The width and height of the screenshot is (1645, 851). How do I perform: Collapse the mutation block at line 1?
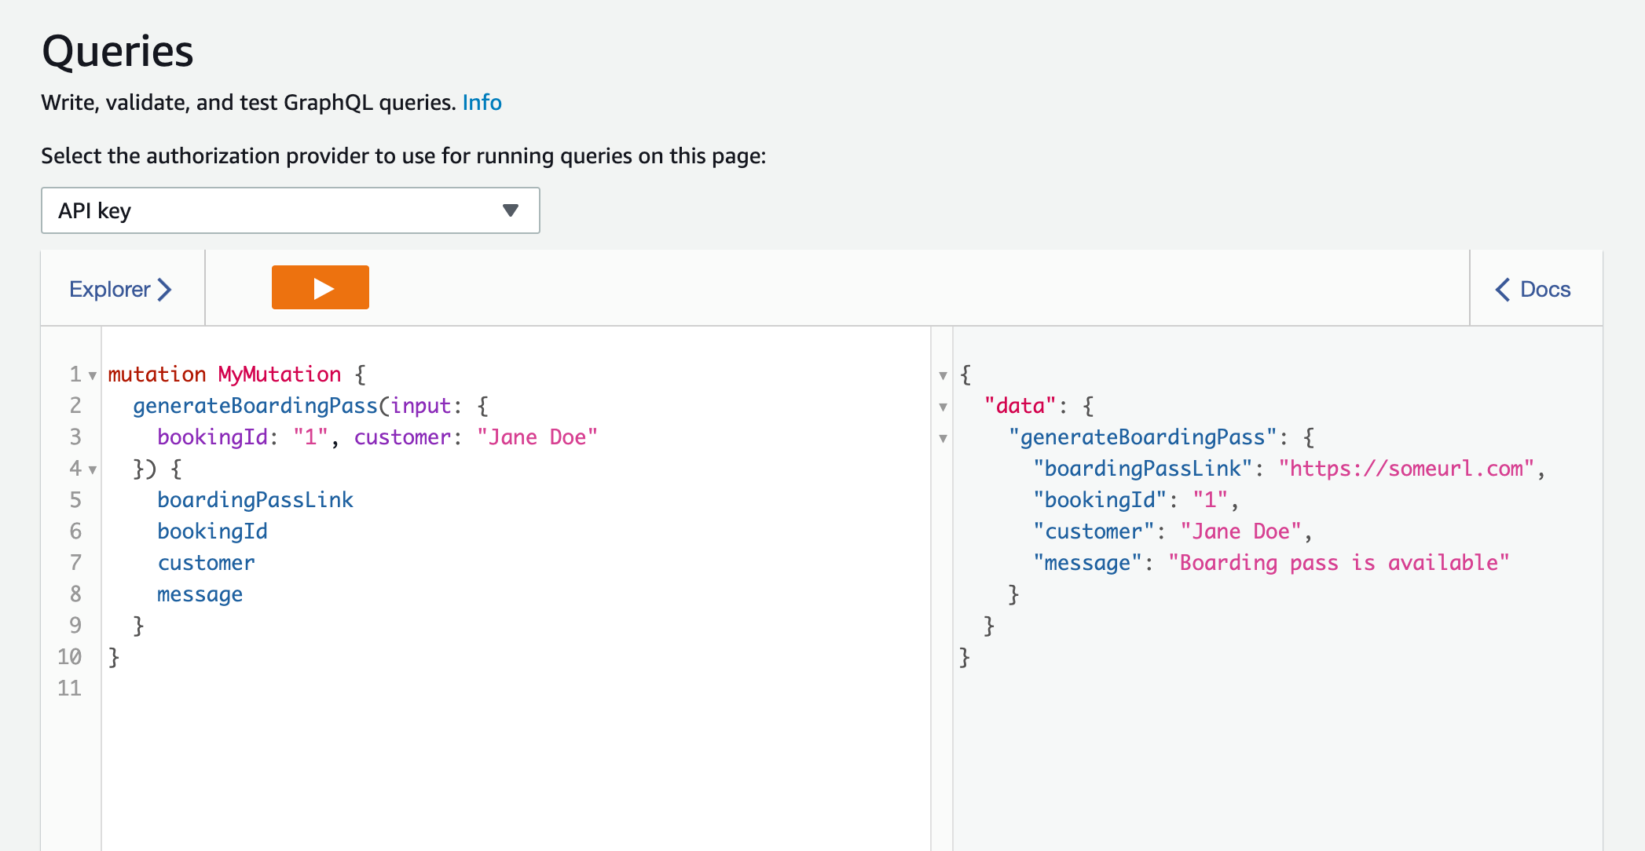[x=93, y=376]
